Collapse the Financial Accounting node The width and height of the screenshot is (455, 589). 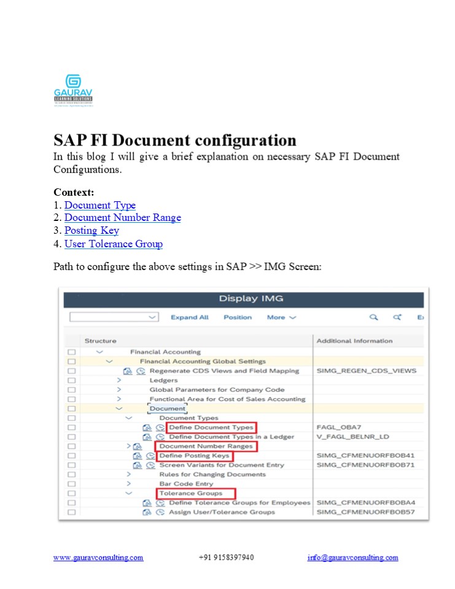coord(99,352)
